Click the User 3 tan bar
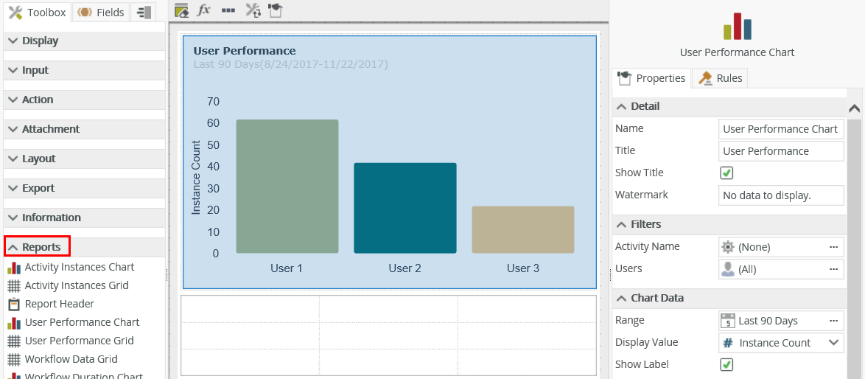 pos(523,229)
